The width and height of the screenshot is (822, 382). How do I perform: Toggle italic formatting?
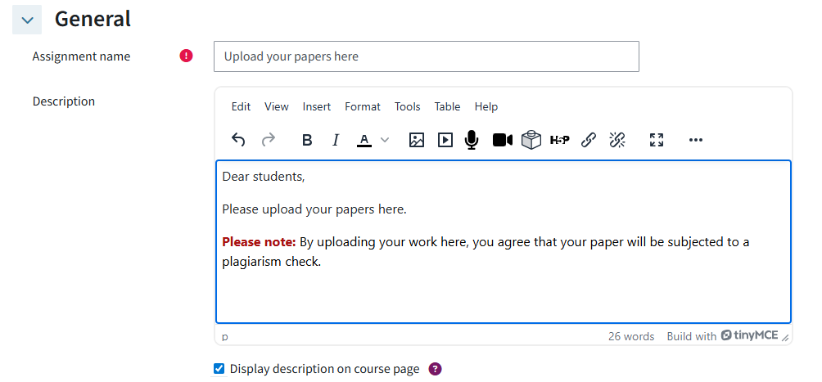click(x=336, y=140)
